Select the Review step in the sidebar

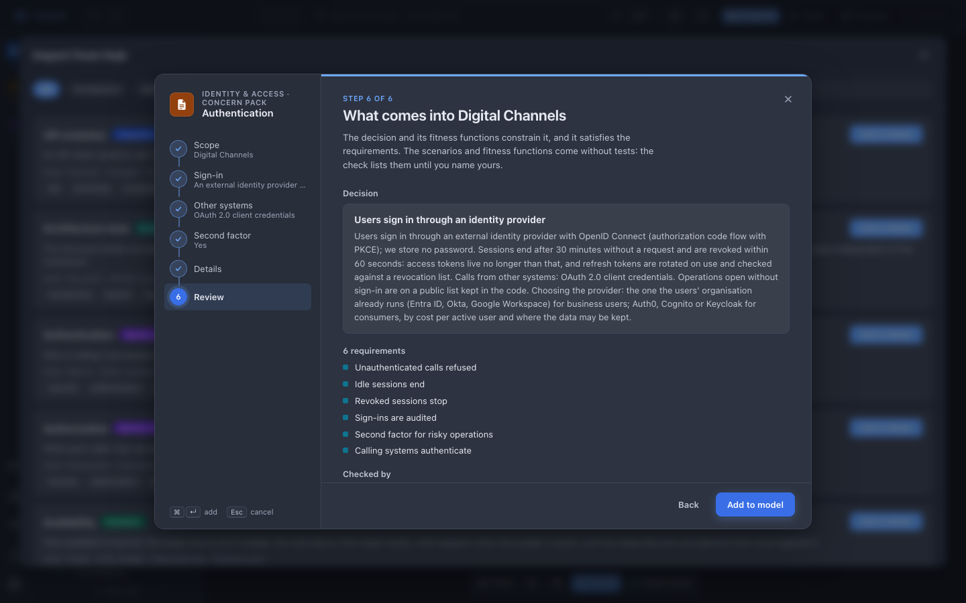point(237,297)
